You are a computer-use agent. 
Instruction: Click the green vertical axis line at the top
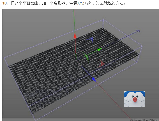74,20
